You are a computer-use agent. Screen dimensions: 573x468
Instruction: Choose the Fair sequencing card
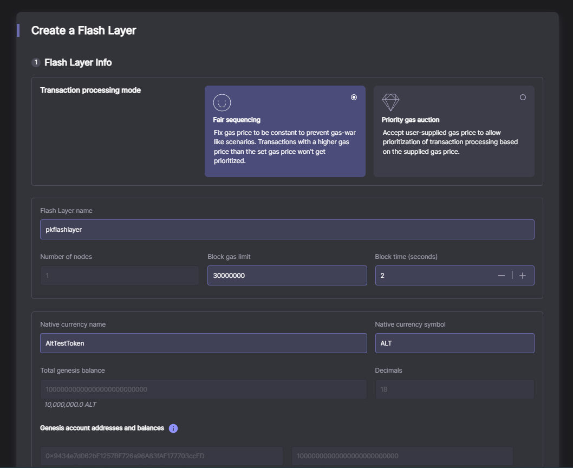click(x=285, y=131)
